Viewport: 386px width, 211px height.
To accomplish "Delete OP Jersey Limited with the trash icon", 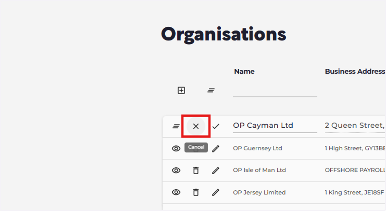I will click(196, 192).
